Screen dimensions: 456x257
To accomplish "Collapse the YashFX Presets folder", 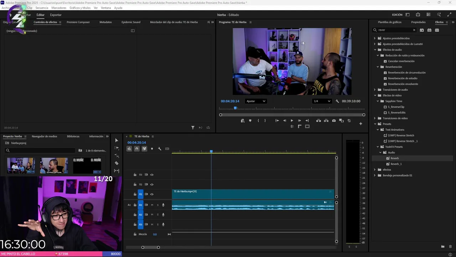I will [x=378, y=147].
